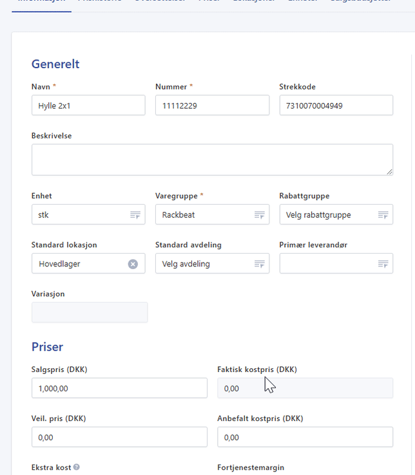Click inside the Beskrivelse text area
The image size is (415, 475).
pyautogui.click(x=211, y=159)
